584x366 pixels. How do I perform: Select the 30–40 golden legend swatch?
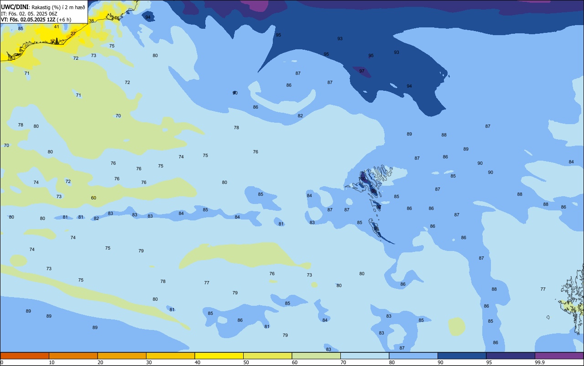(x=170, y=356)
